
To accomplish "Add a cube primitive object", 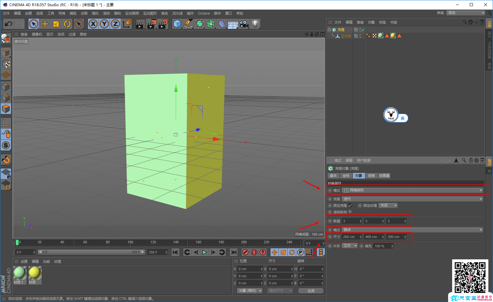I will tap(177, 24).
